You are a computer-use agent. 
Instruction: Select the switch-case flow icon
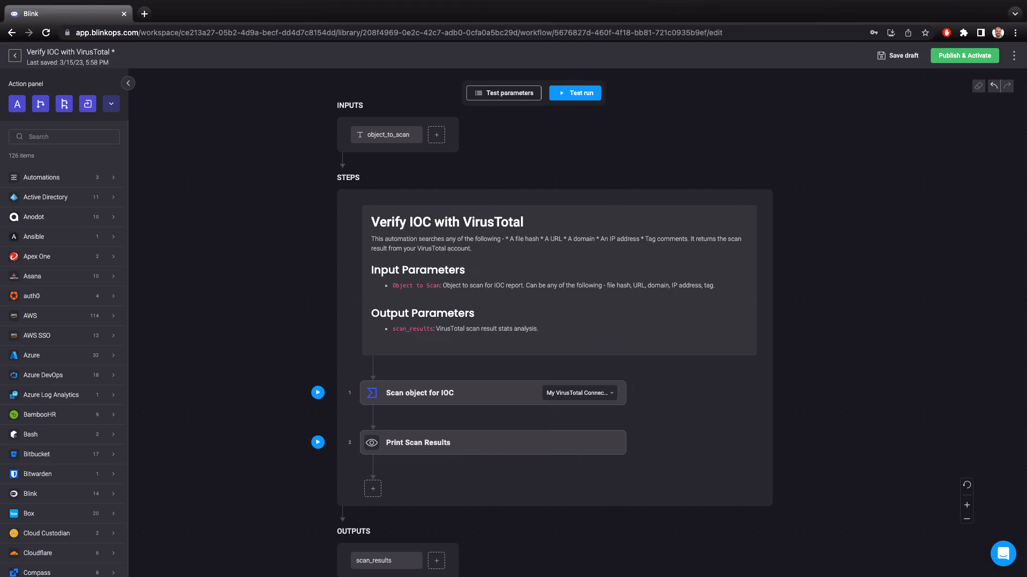point(64,104)
